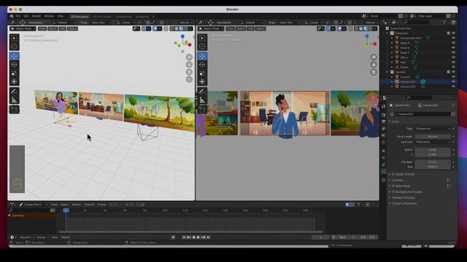
Task: Click the navigation gizmo in left viewport
Action: (x=183, y=44)
